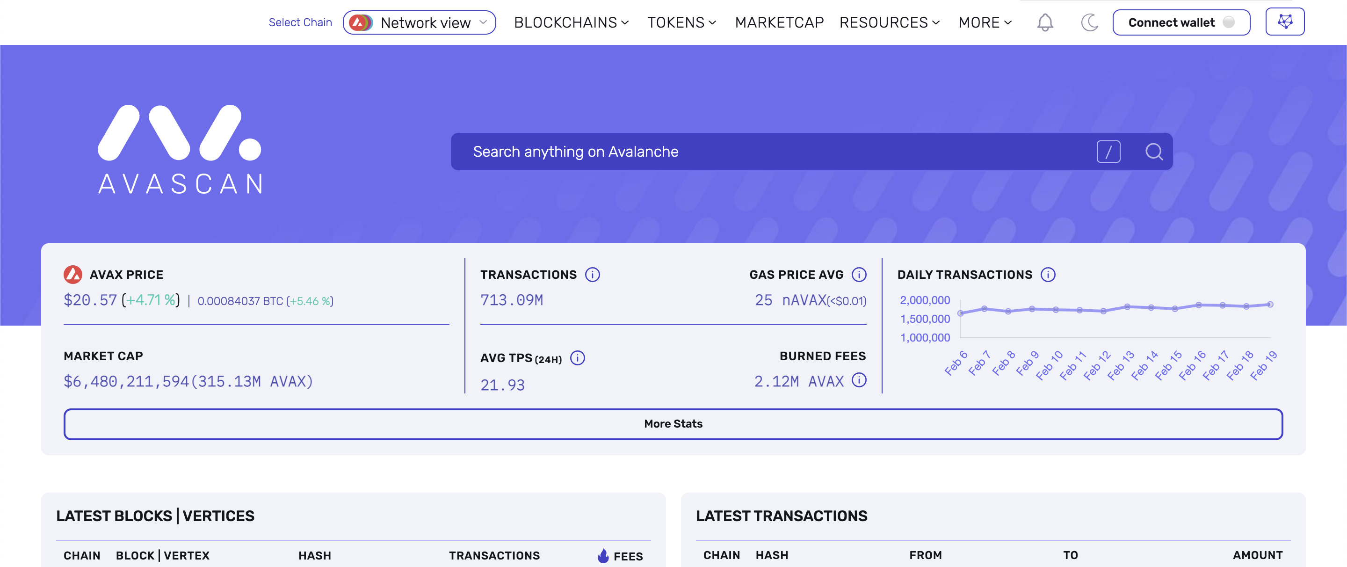Show info for Transactions stat
1347x567 pixels.
pyautogui.click(x=592, y=275)
